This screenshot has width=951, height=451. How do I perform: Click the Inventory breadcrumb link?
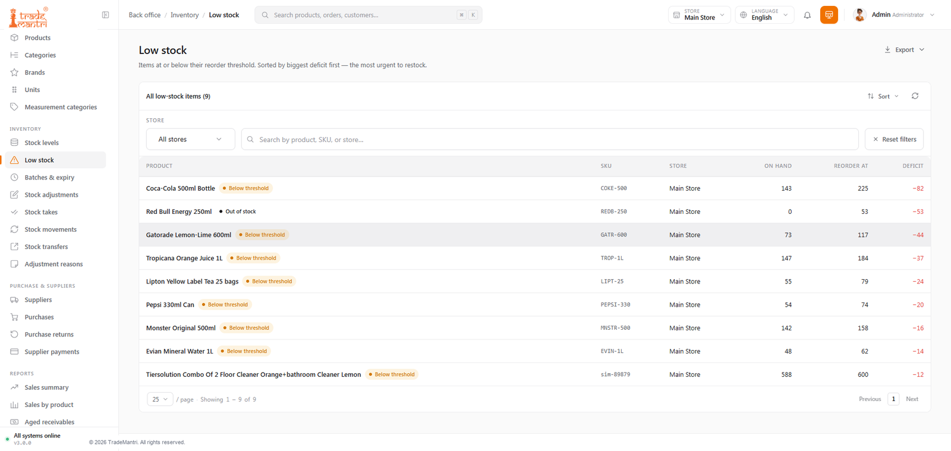click(185, 15)
